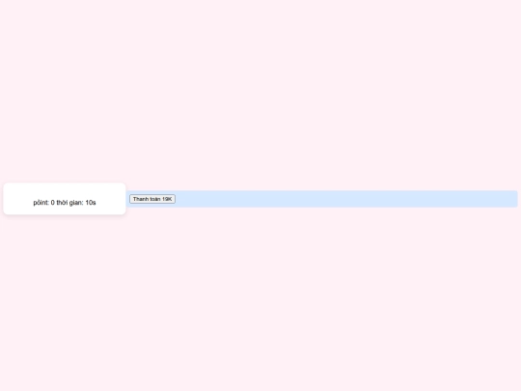Click the Thanh toán 19K button
Image resolution: width=521 pixels, height=391 pixels.
[152, 199]
